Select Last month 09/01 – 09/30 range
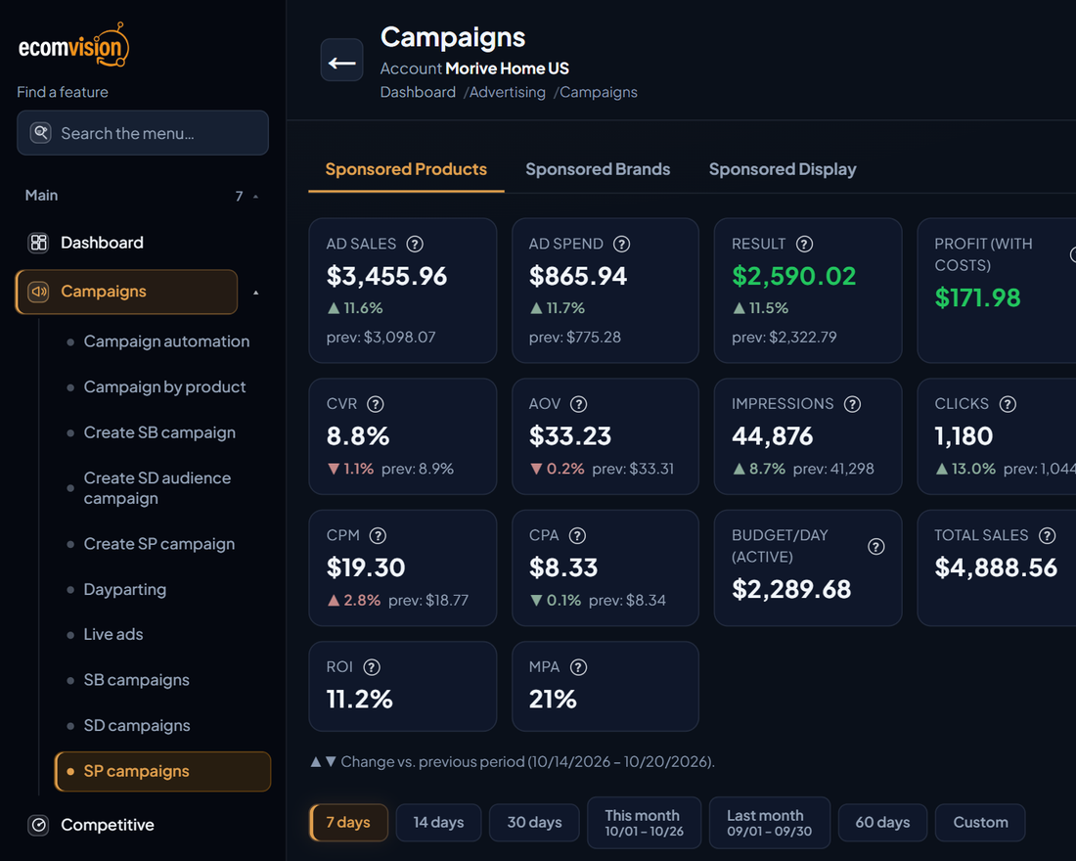Screen dimensions: 1076x861 [769, 823]
